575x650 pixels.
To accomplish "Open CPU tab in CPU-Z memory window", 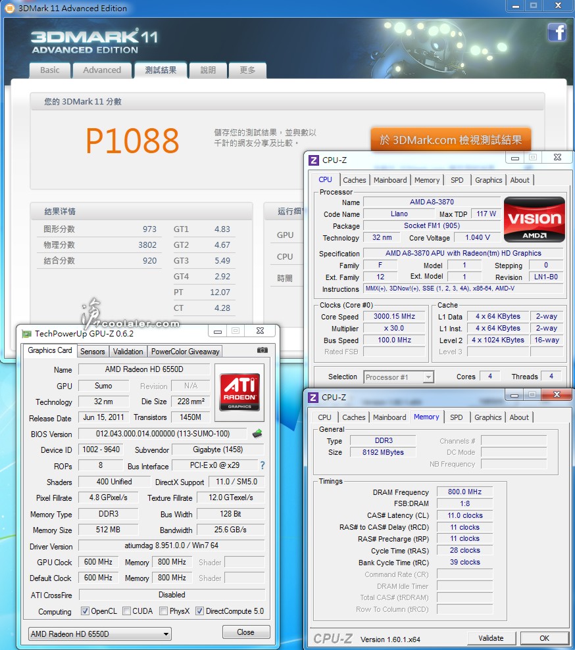I will click(324, 417).
